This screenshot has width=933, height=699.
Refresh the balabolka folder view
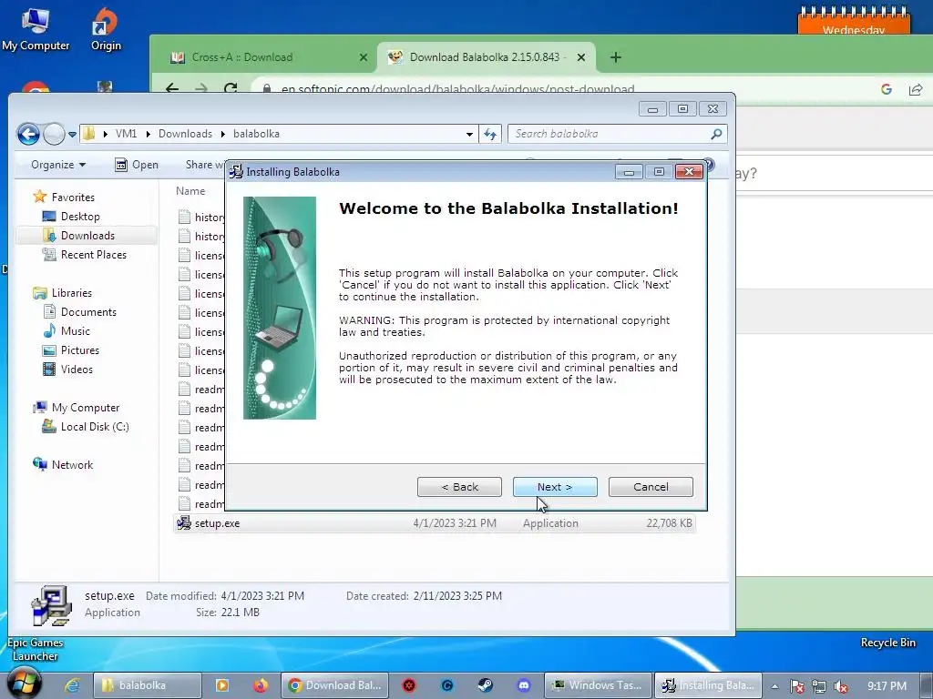click(489, 135)
